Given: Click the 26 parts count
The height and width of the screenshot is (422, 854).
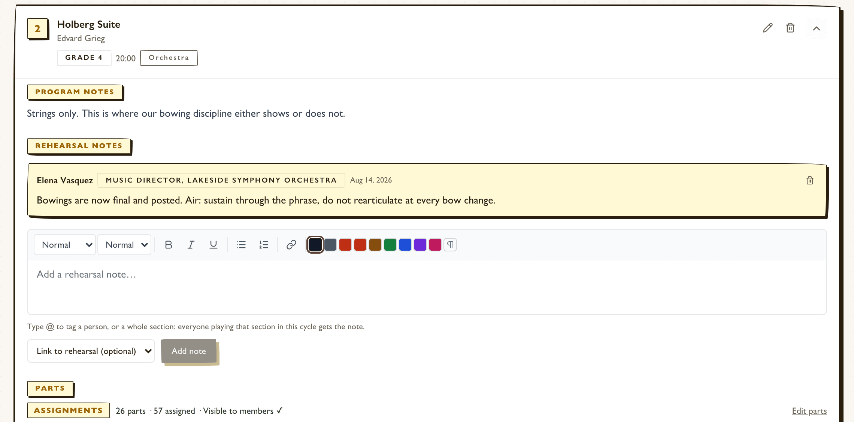Looking at the screenshot, I should (x=131, y=411).
